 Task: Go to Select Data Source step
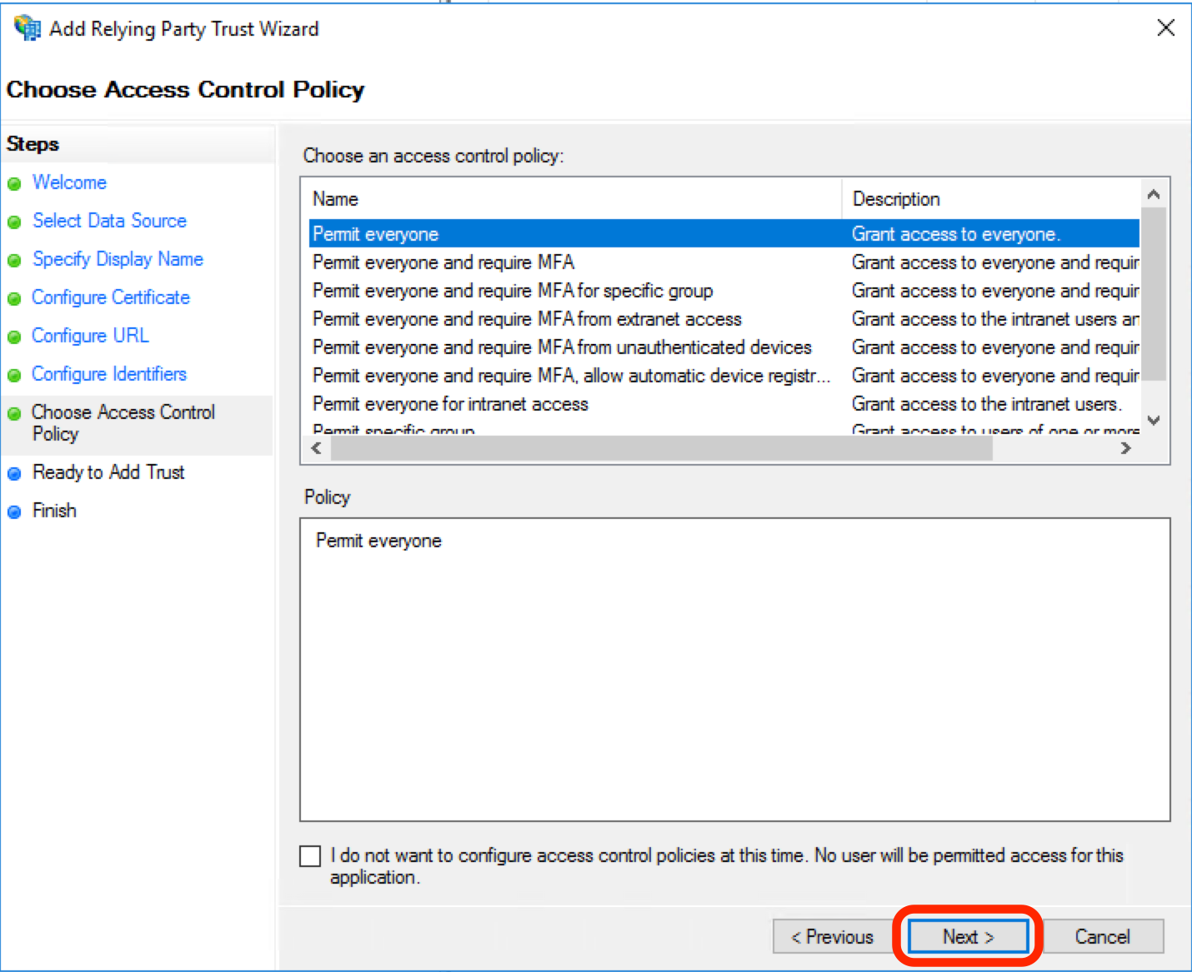pyautogui.click(x=109, y=221)
